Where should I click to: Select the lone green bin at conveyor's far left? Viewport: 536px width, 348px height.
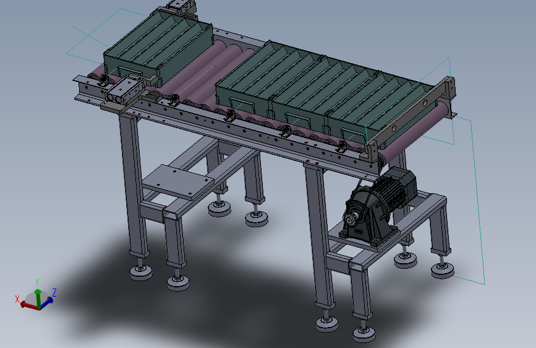158,48
